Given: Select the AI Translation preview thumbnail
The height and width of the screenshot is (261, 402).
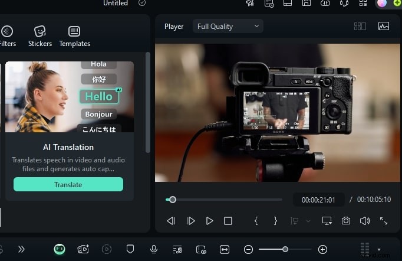Looking at the screenshot, I should click(x=70, y=97).
